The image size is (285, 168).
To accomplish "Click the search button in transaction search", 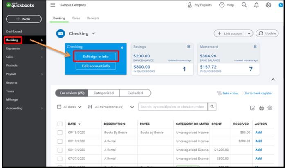I will click(x=212, y=106).
